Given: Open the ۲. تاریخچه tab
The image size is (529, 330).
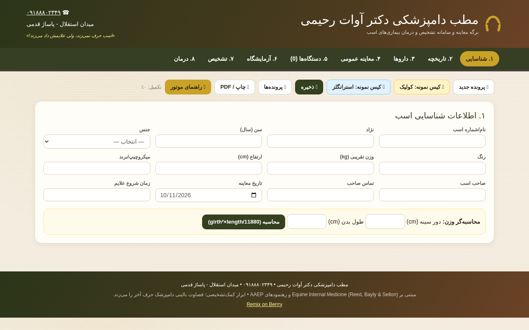Looking at the screenshot, I should pyautogui.click(x=440, y=59).
